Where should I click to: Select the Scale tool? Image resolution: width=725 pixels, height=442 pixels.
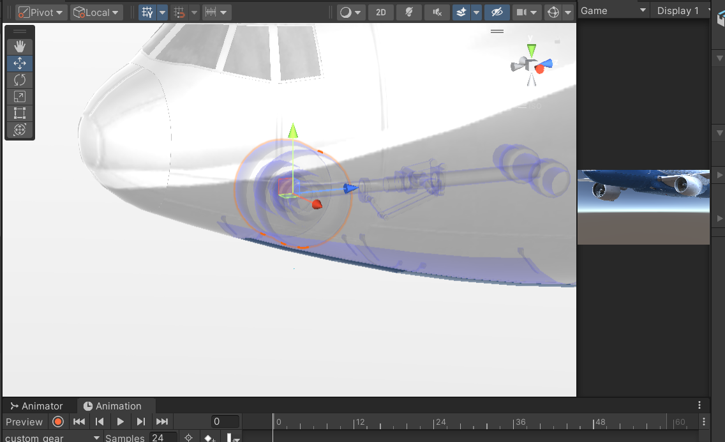point(19,96)
